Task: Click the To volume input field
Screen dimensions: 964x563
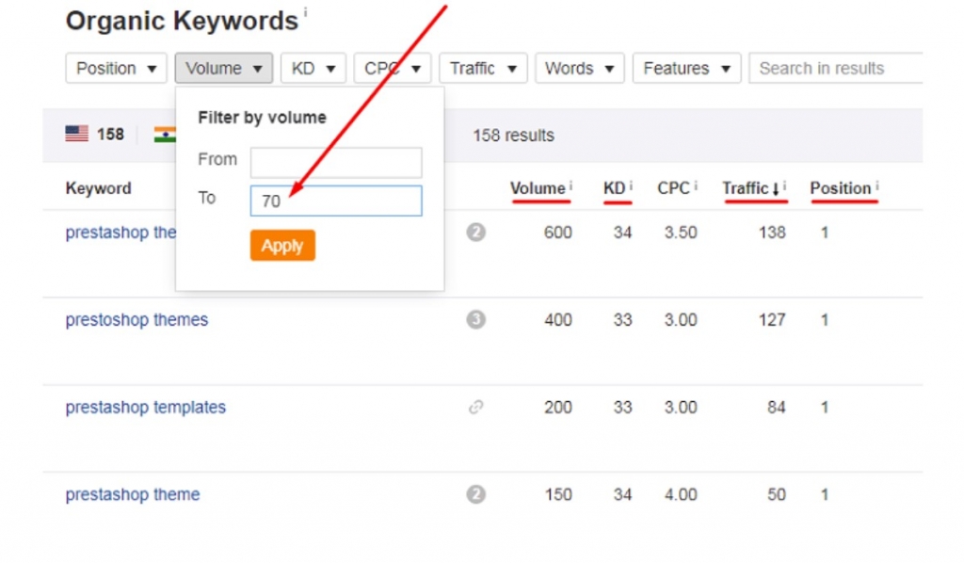Action: click(335, 200)
